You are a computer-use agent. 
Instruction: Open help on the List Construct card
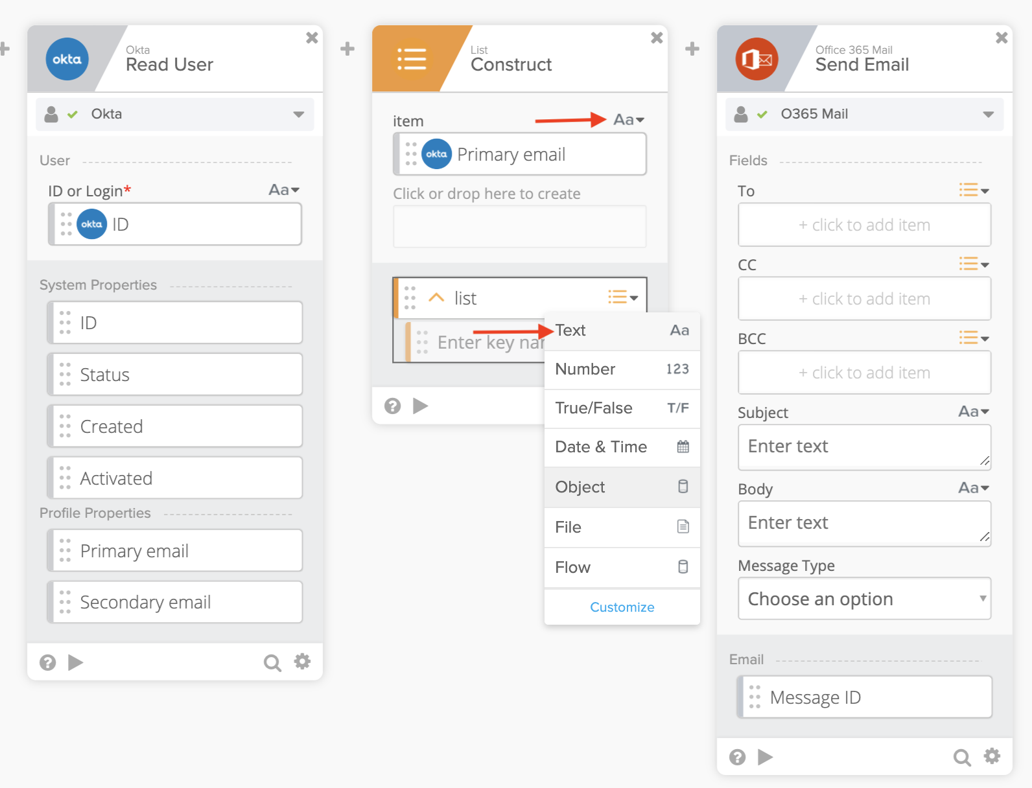393,406
